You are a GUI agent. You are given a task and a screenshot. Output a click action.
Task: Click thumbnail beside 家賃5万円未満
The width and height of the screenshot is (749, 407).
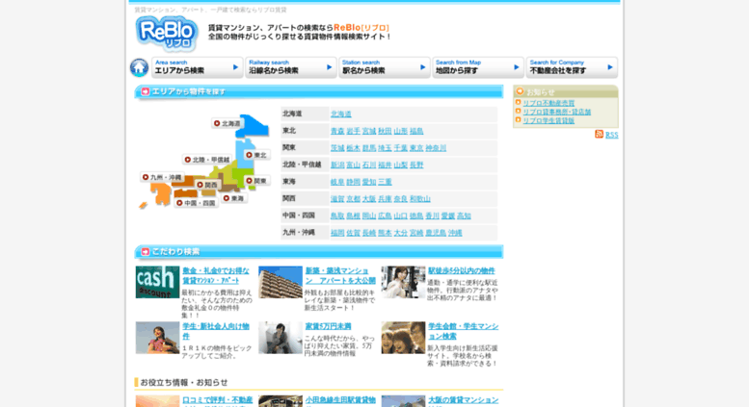(281, 338)
